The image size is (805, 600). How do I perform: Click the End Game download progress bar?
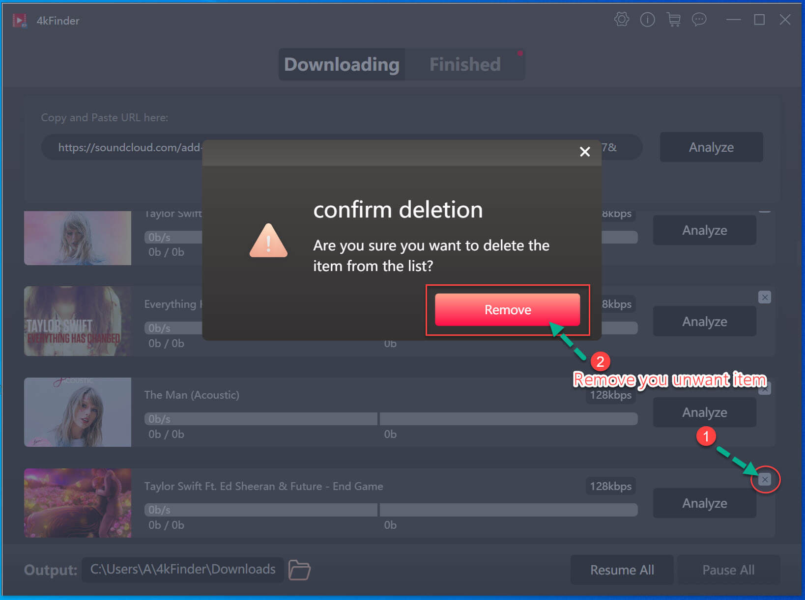click(x=390, y=510)
